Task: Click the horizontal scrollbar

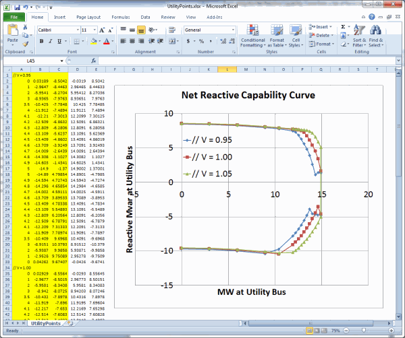Action: [310, 323]
